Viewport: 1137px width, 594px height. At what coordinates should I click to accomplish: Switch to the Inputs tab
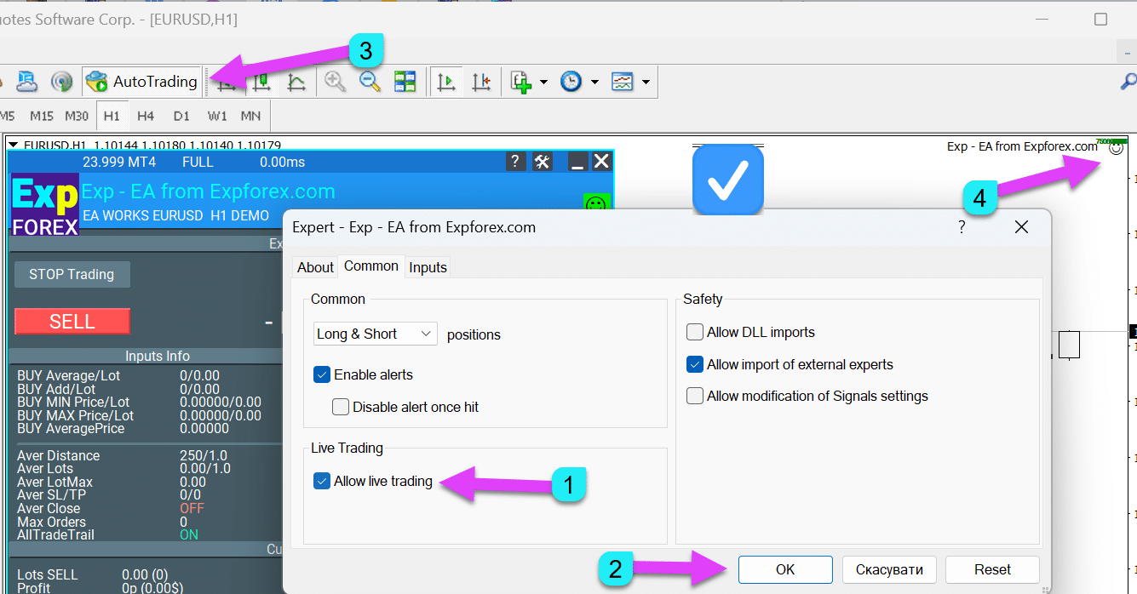point(428,267)
